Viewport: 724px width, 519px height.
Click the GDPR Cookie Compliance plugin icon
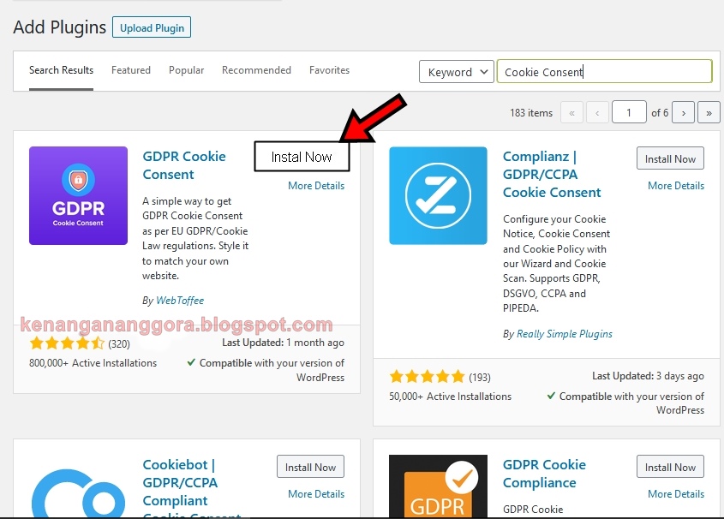tap(438, 486)
